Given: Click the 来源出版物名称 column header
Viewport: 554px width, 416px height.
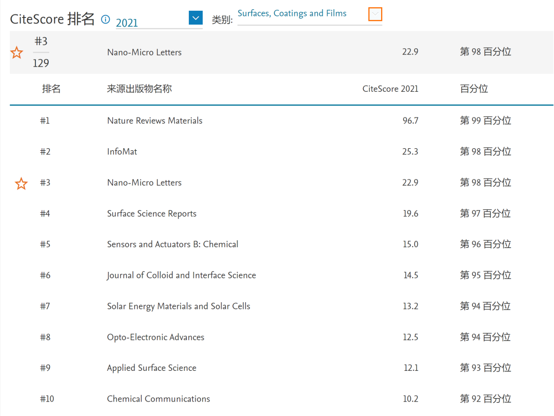Looking at the screenshot, I should 139,89.
